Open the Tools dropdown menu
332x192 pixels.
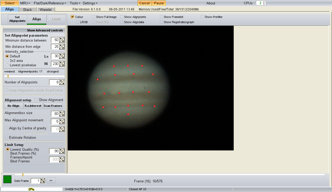click(x=75, y=3)
